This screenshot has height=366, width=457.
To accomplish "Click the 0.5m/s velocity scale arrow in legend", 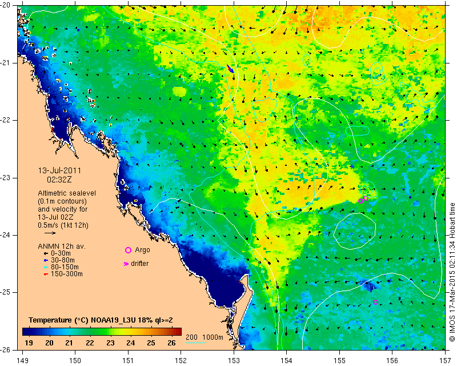I will [50, 233].
